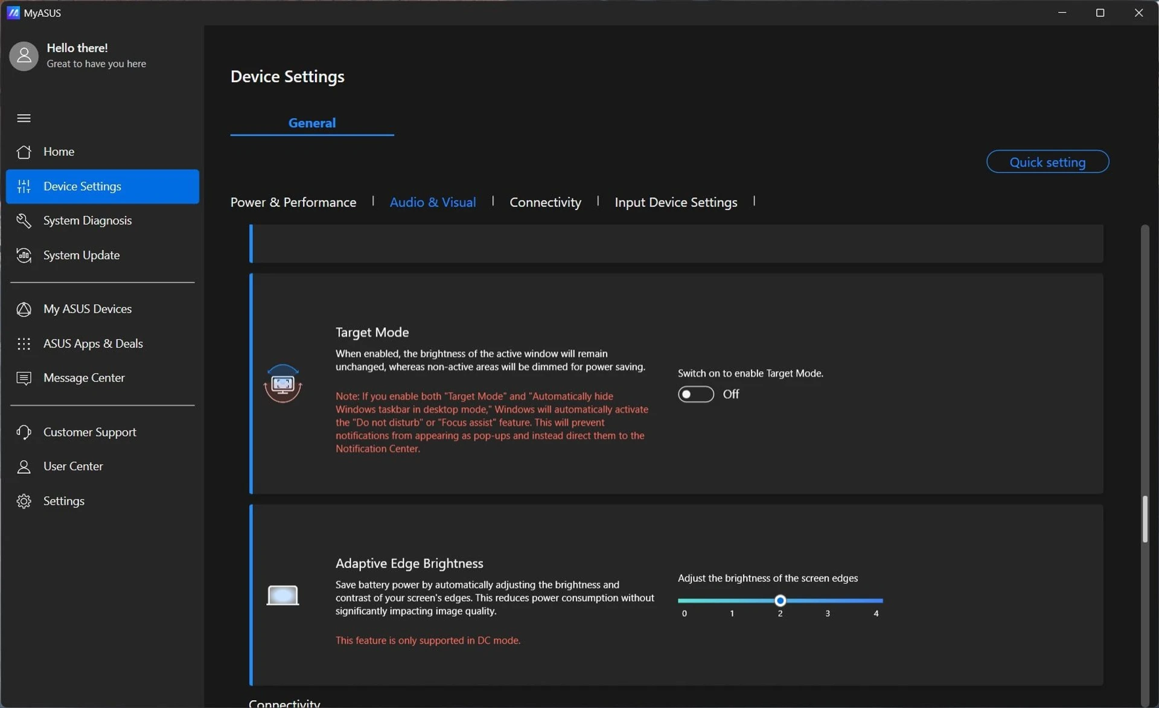Screen dimensions: 1159x708
Task: Click the Hello there! greeting text
Action: point(77,48)
